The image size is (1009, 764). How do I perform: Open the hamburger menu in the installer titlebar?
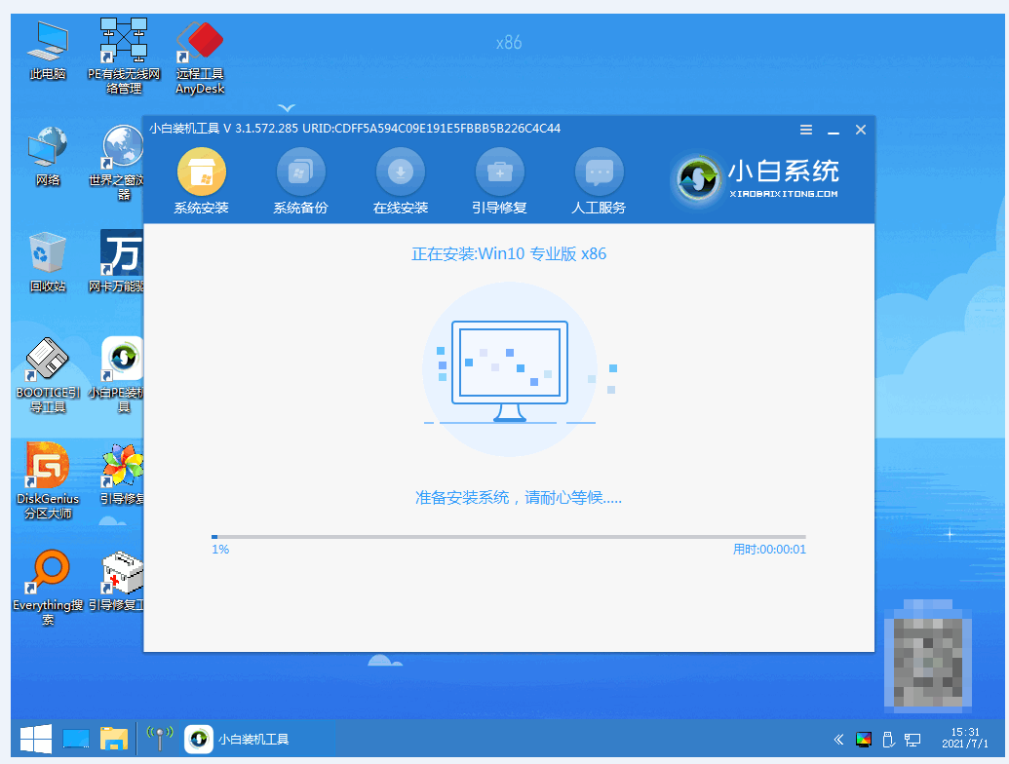(x=805, y=129)
